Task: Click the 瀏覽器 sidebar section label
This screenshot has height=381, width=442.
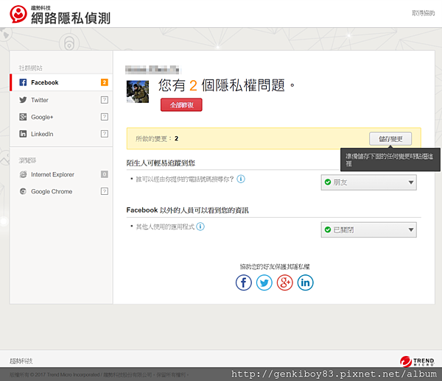Action: point(28,160)
